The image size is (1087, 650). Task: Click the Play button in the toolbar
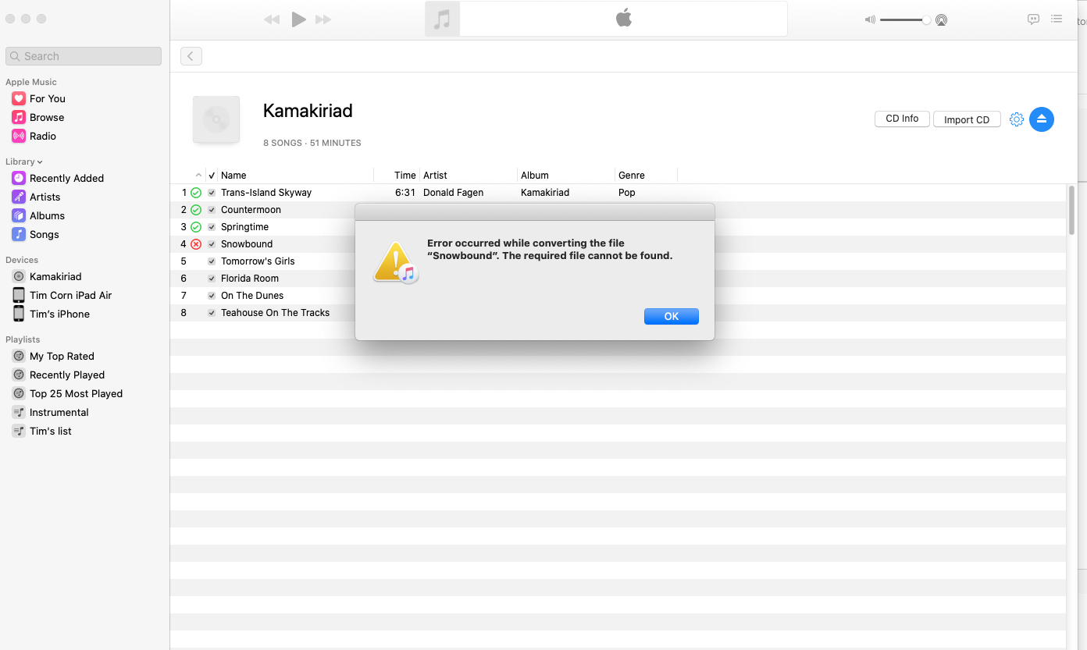298,20
